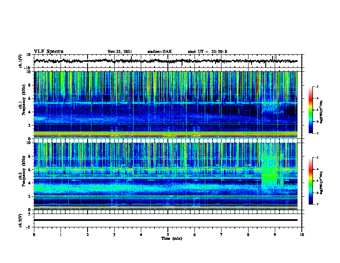
Task: Click time axis tick label "5"
Action: pos(168,235)
